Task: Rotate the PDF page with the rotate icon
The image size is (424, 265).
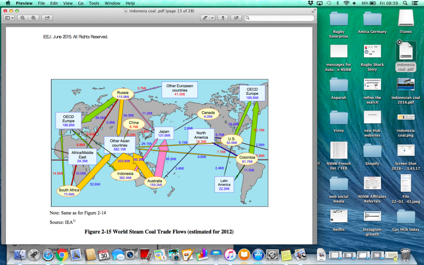Action: tap(222, 18)
